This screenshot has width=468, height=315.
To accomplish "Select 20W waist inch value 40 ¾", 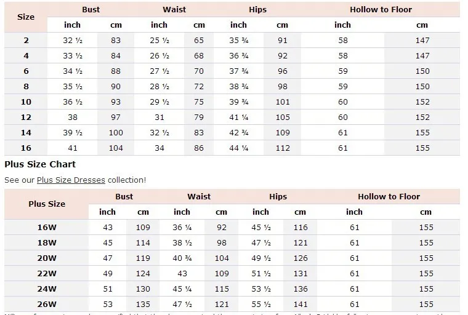I will click(x=182, y=258).
